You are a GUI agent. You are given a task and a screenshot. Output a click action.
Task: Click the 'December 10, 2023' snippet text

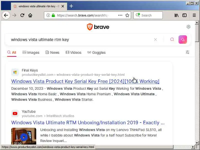coord(27,88)
